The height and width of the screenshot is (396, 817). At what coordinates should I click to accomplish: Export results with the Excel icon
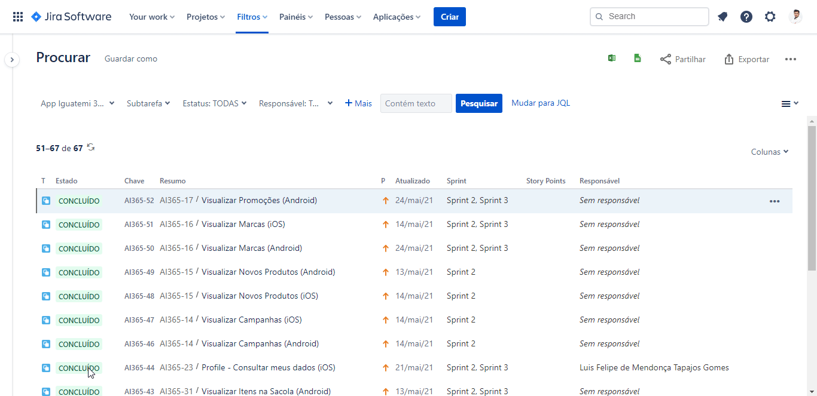[x=612, y=59]
